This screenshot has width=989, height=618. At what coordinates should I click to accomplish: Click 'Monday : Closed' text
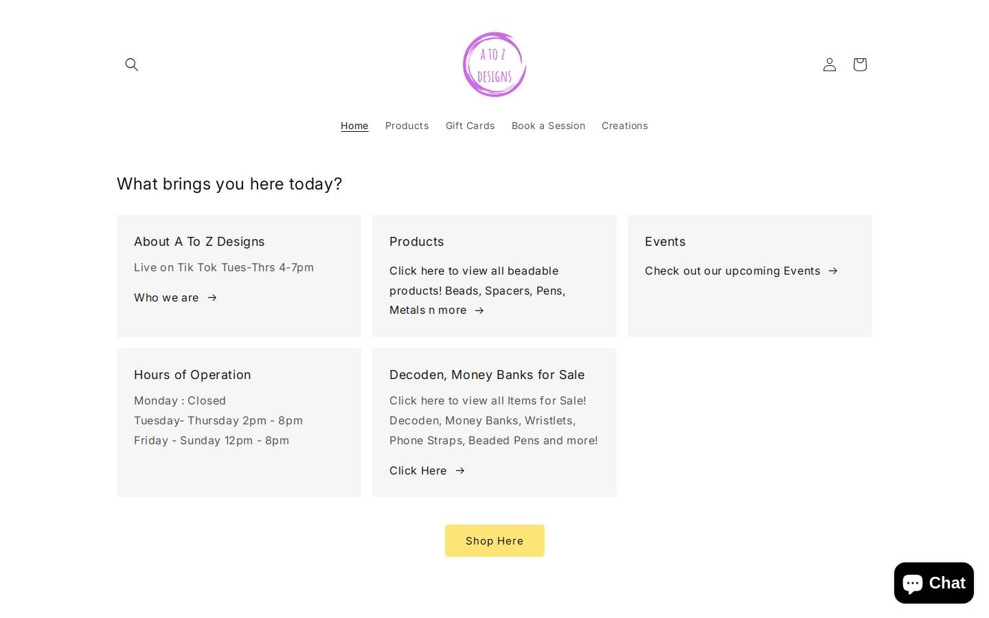180,400
